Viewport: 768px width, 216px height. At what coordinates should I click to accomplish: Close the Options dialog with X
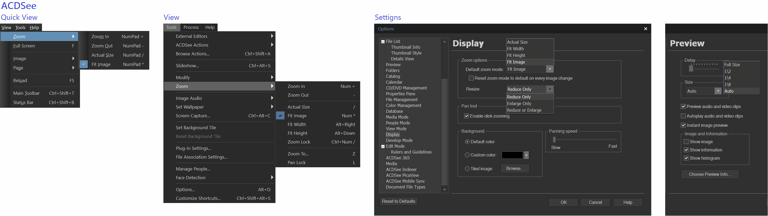tap(646, 29)
